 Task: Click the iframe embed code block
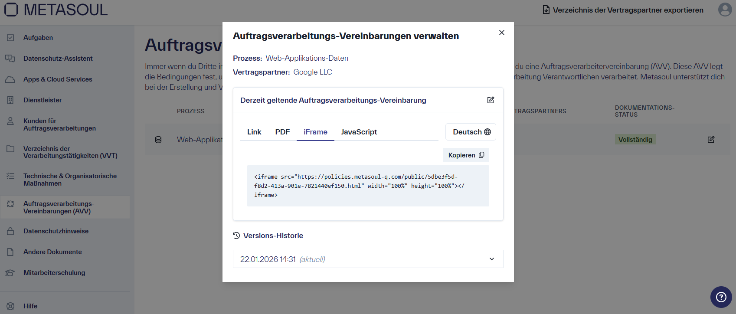(x=368, y=186)
